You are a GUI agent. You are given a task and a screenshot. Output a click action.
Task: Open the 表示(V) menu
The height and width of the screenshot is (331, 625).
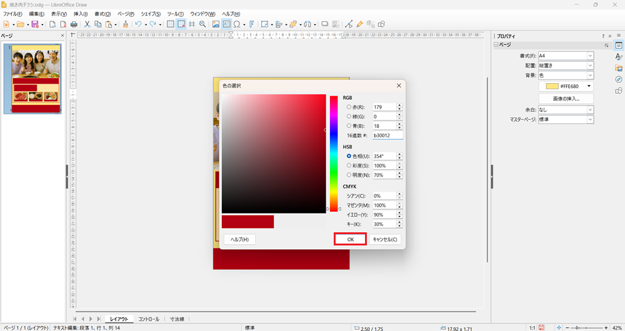[x=59, y=14]
